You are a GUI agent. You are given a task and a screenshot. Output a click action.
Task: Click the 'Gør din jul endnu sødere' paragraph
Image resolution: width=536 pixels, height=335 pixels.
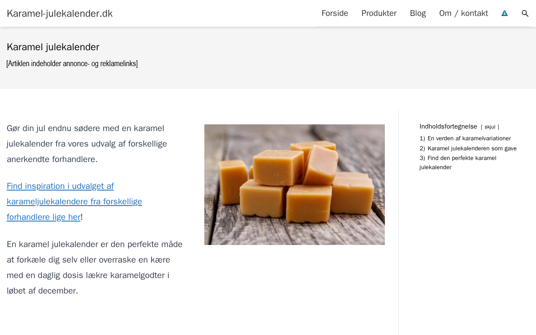87,144
